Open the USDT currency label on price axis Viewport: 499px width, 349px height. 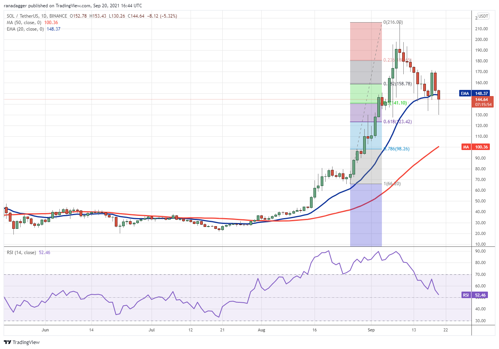click(484, 16)
